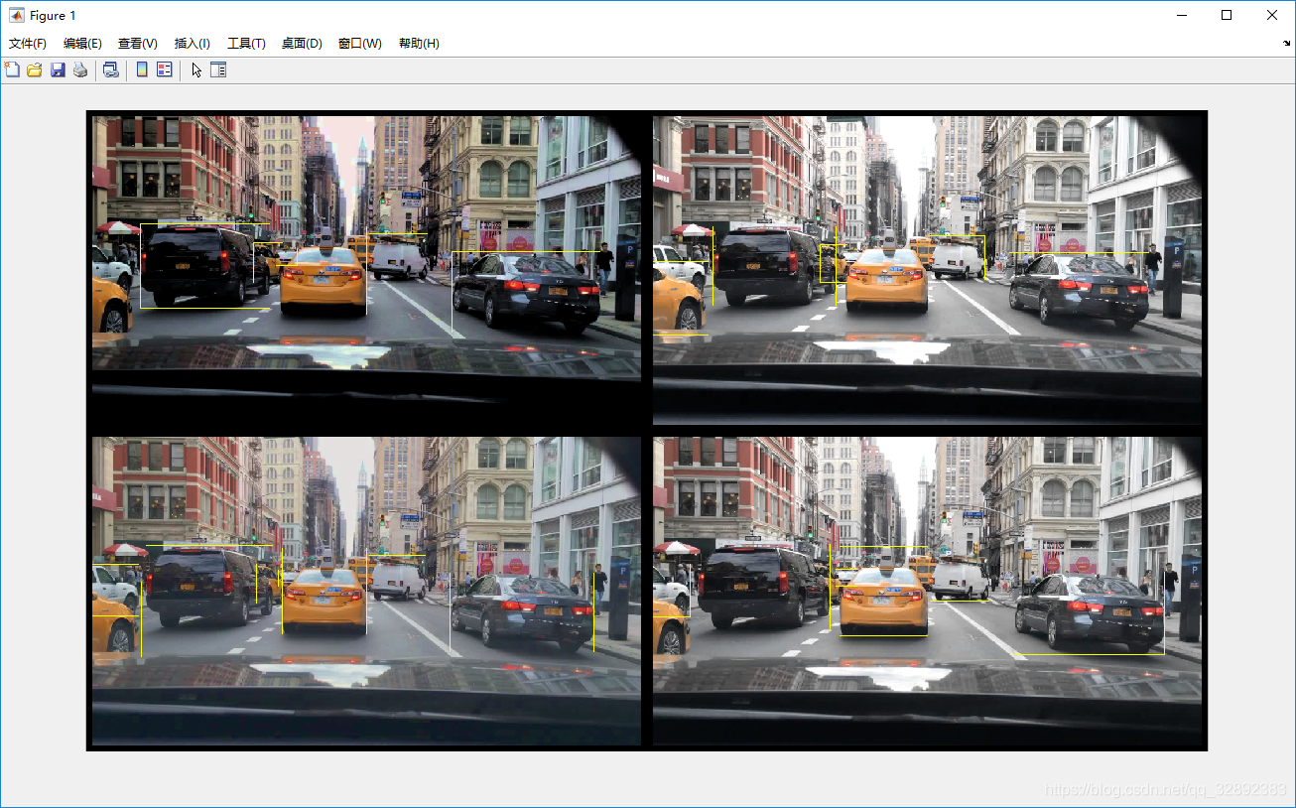Image resolution: width=1296 pixels, height=808 pixels.
Task: Click the Link Plot toolbar icon
Action: point(111,69)
